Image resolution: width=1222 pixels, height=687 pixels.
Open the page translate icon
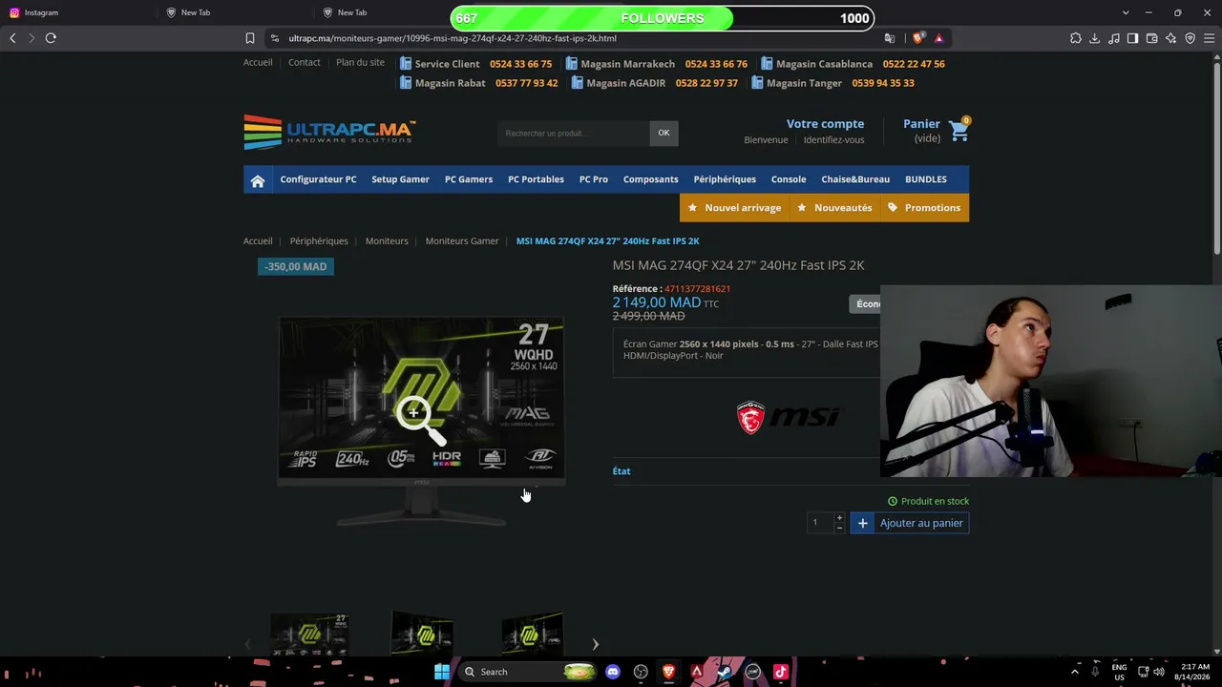pos(890,38)
